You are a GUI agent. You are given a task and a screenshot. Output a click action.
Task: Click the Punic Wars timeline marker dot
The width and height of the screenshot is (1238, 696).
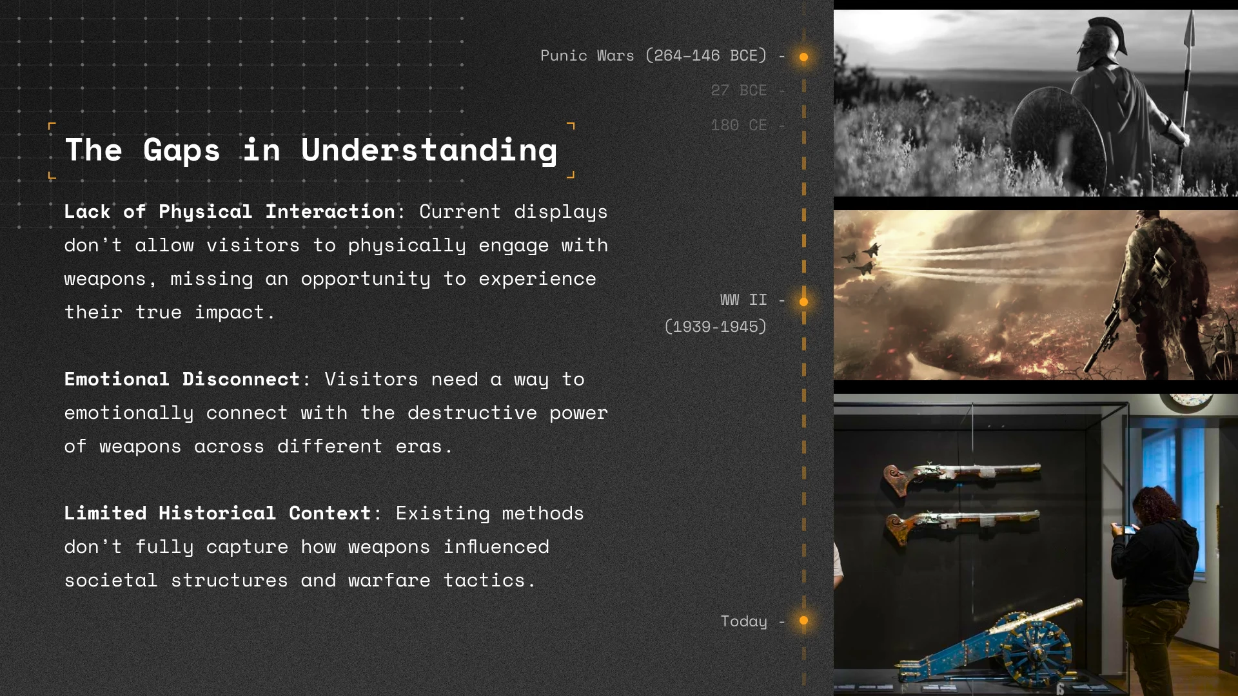pyautogui.click(x=803, y=57)
